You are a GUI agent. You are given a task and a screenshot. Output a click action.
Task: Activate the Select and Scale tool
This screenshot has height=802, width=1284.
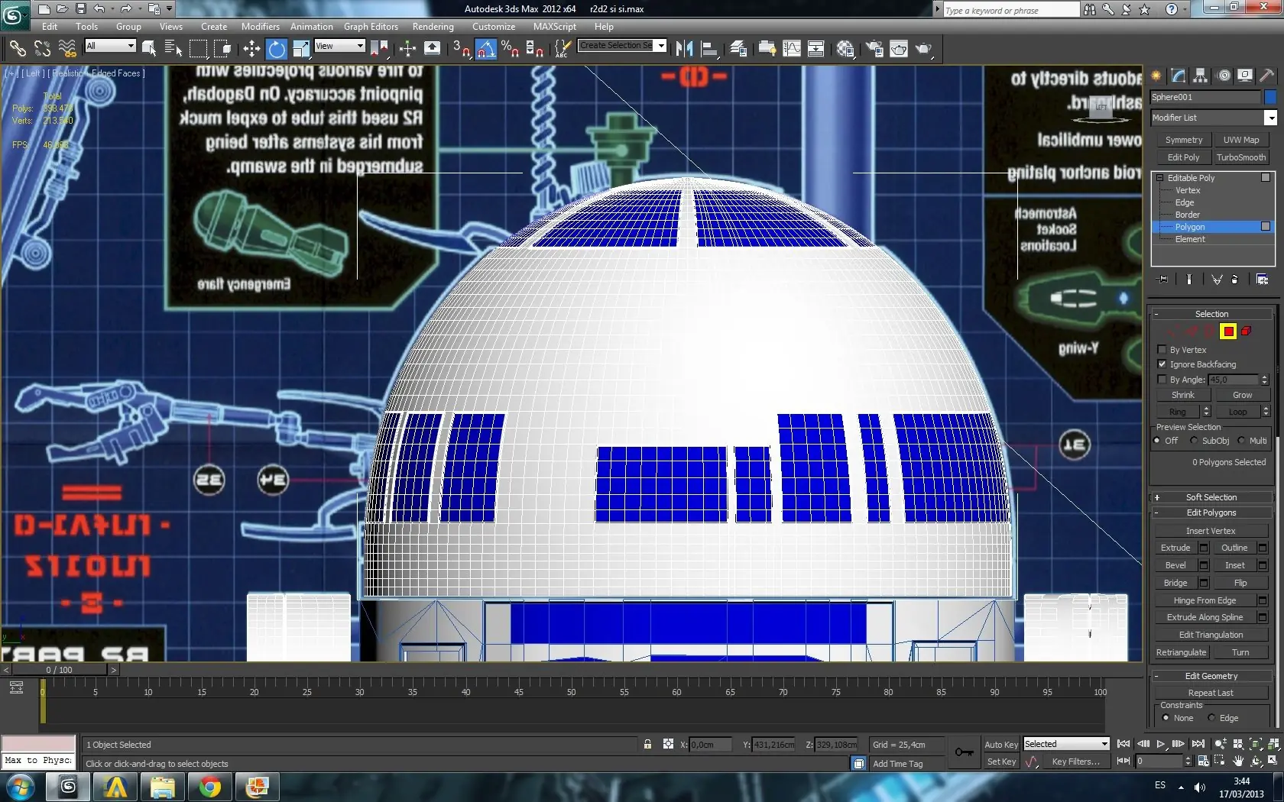tap(302, 49)
